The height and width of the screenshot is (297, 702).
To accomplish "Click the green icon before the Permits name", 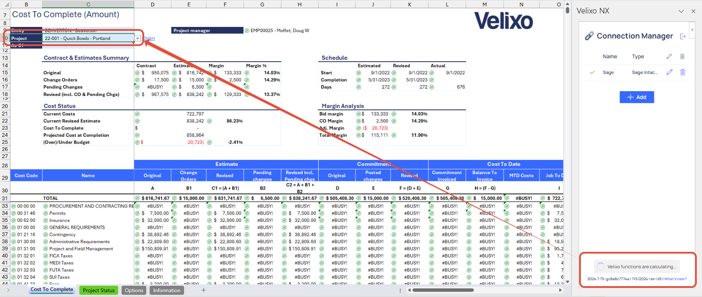I will (x=46, y=213).
